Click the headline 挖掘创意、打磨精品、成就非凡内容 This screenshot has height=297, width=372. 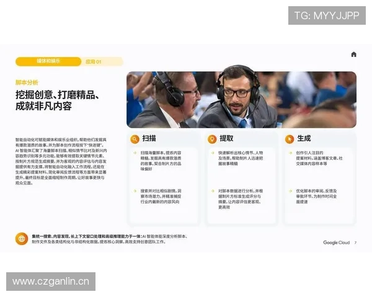[x=57, y=100]
